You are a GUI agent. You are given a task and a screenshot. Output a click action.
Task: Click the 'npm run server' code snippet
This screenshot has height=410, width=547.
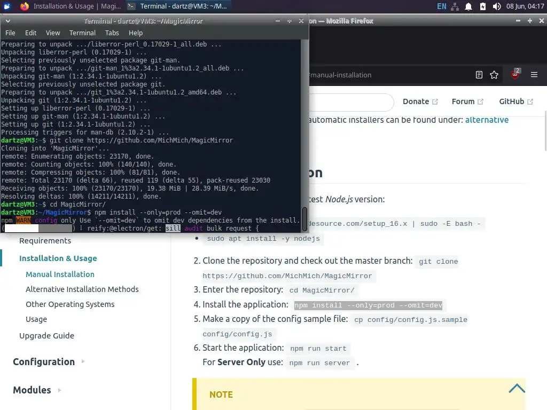319,362
